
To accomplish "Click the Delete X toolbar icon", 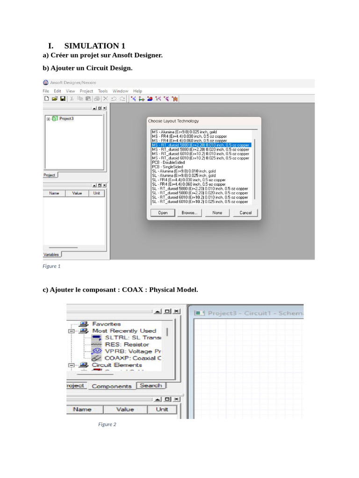I will (x=106, y=98).
